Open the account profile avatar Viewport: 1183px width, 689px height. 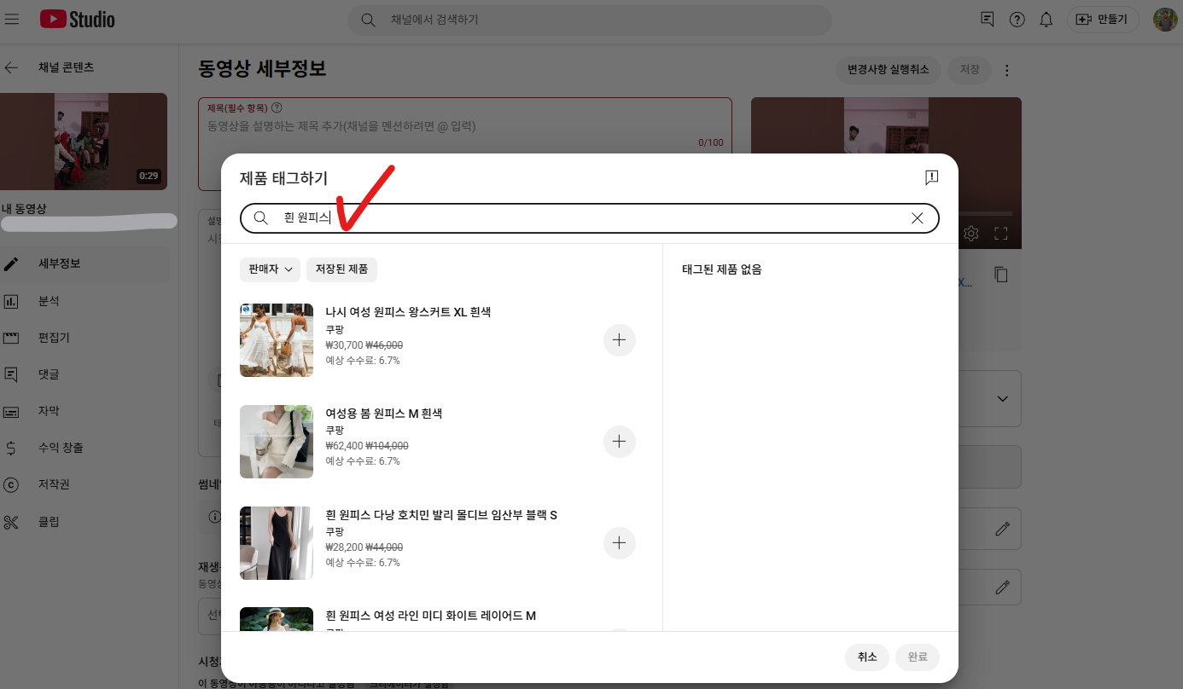[x=1164, y=20]
